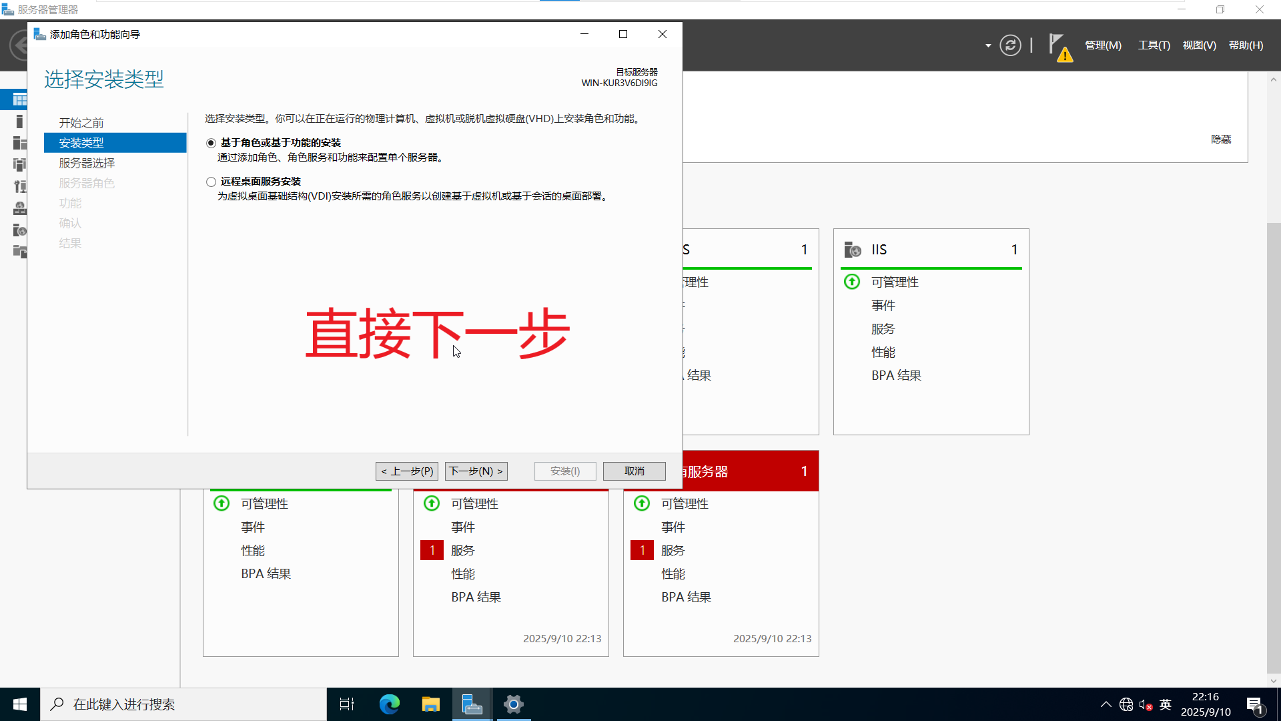Click the scrollbar down arrow on the right

coord(1273,682)
